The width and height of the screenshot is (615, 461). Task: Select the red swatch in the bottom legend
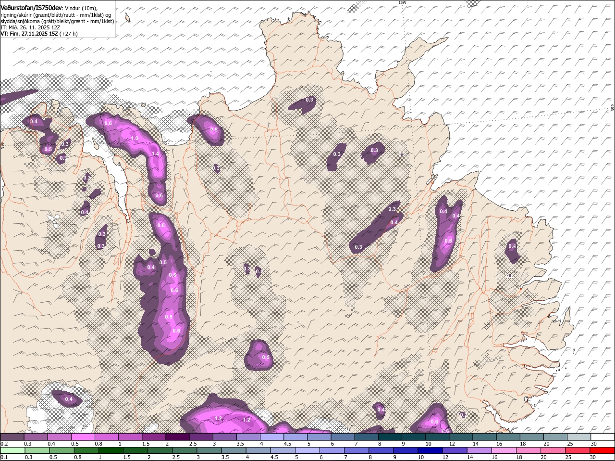click(x=603, y=451)
